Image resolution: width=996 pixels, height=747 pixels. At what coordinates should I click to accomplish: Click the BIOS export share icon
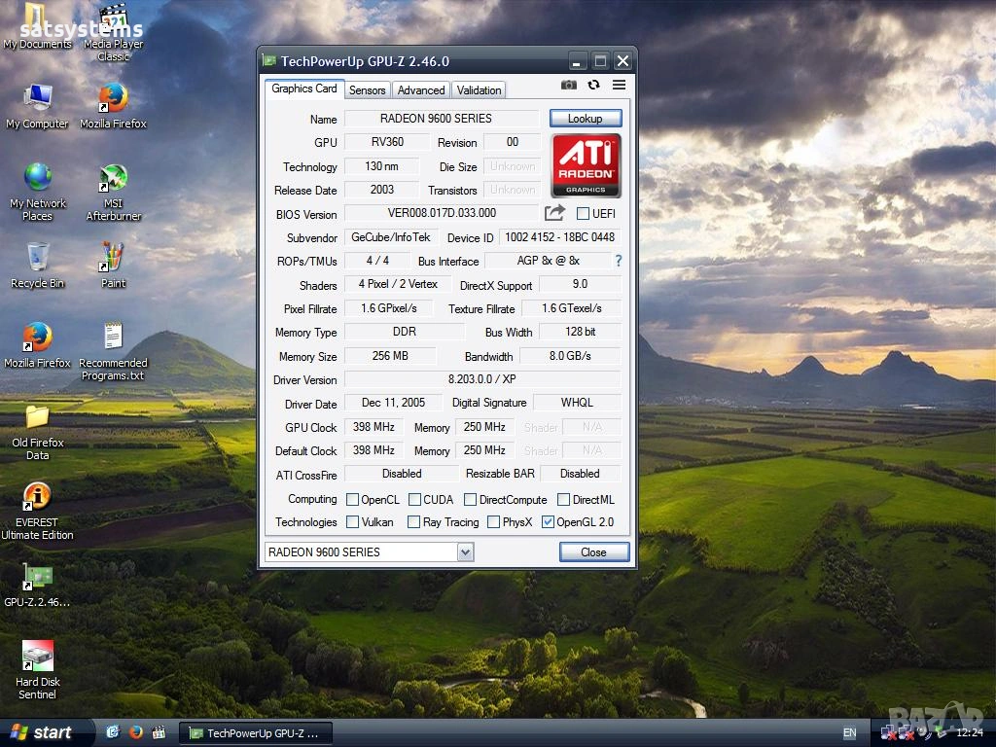point(554,213)
